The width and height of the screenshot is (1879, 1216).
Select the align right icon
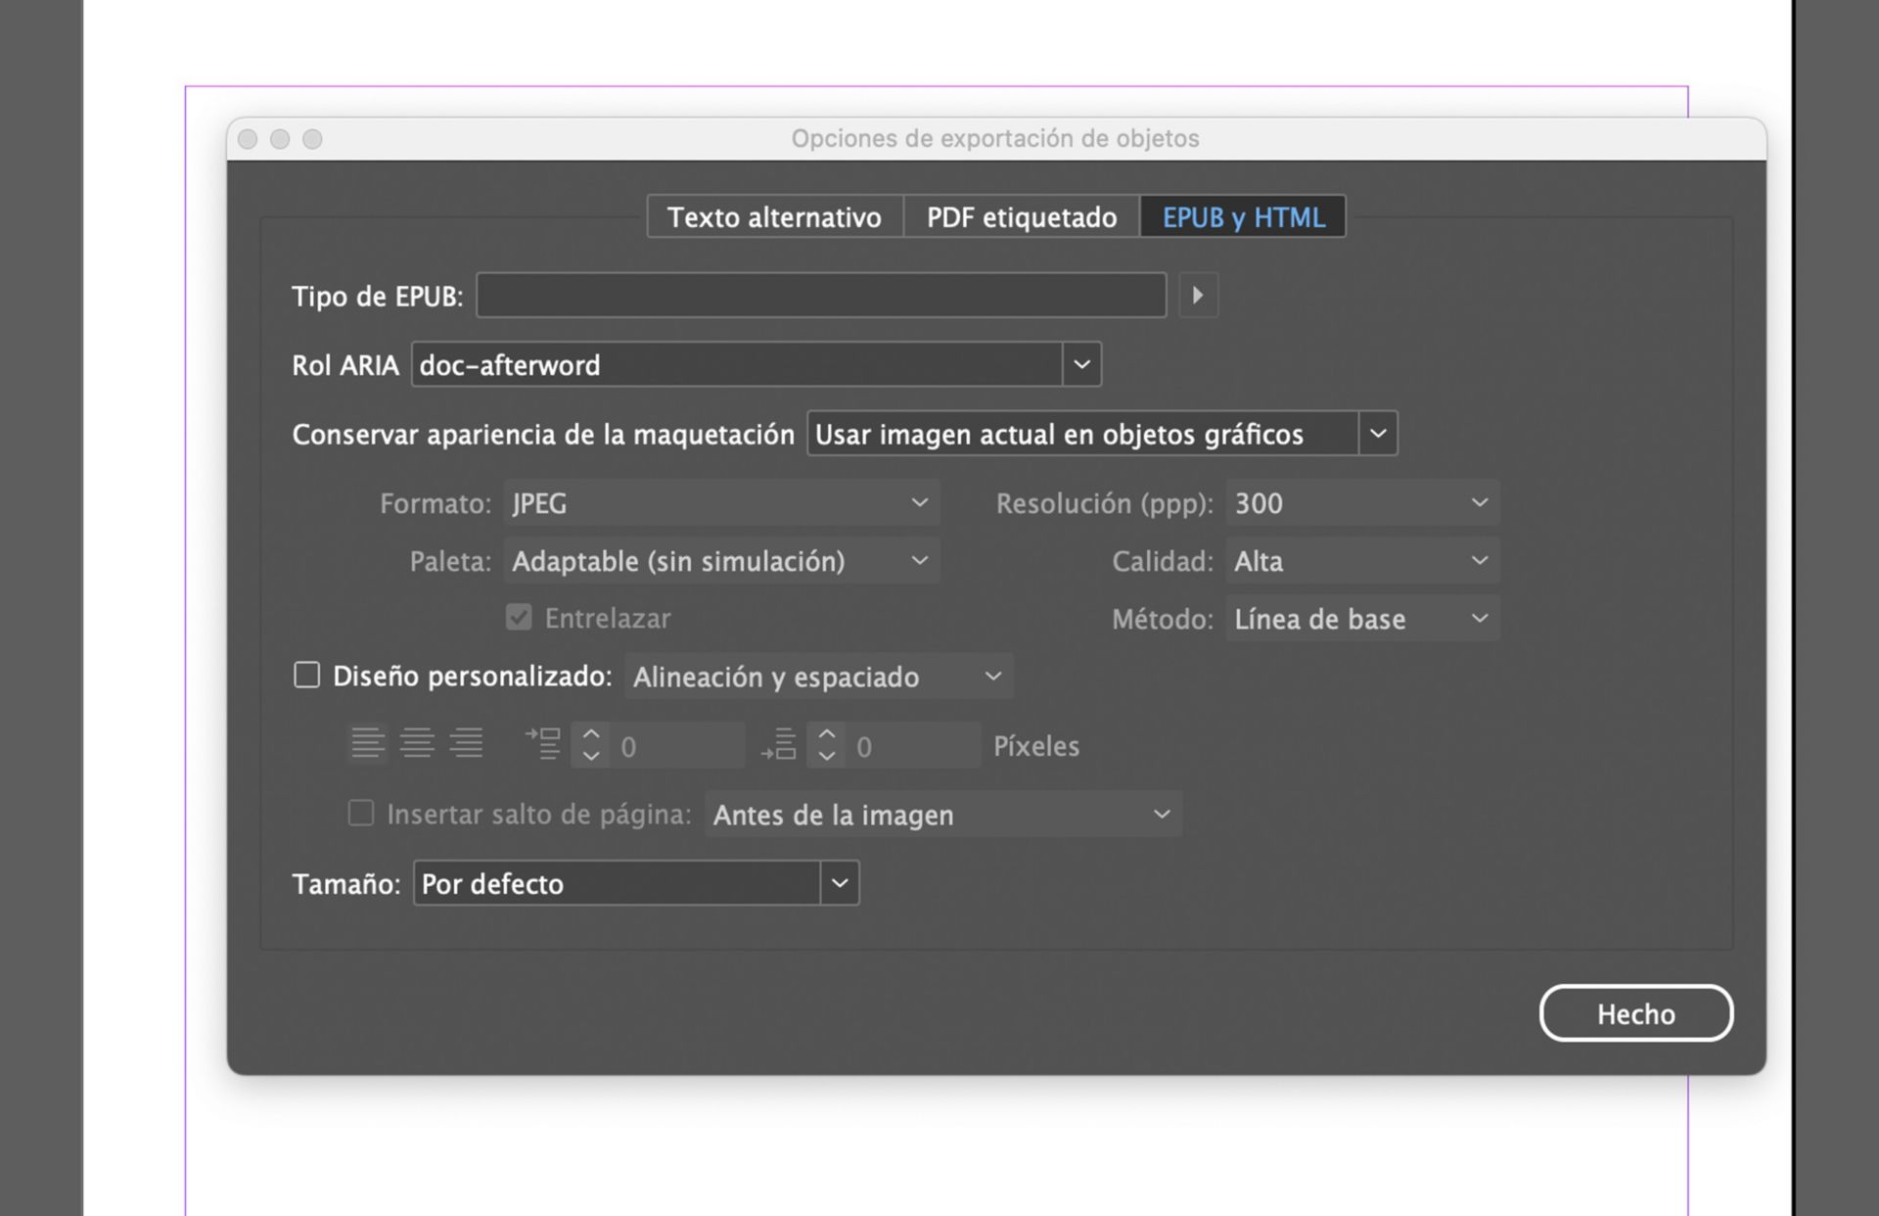pyautogui.click(x=468, y=744)
